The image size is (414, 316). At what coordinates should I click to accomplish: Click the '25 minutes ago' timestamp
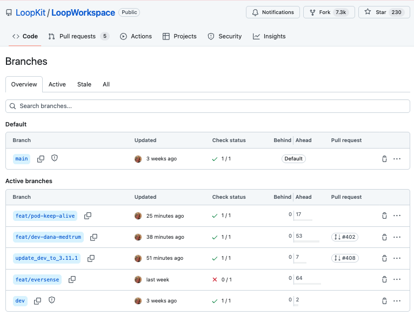click(165, 216)
